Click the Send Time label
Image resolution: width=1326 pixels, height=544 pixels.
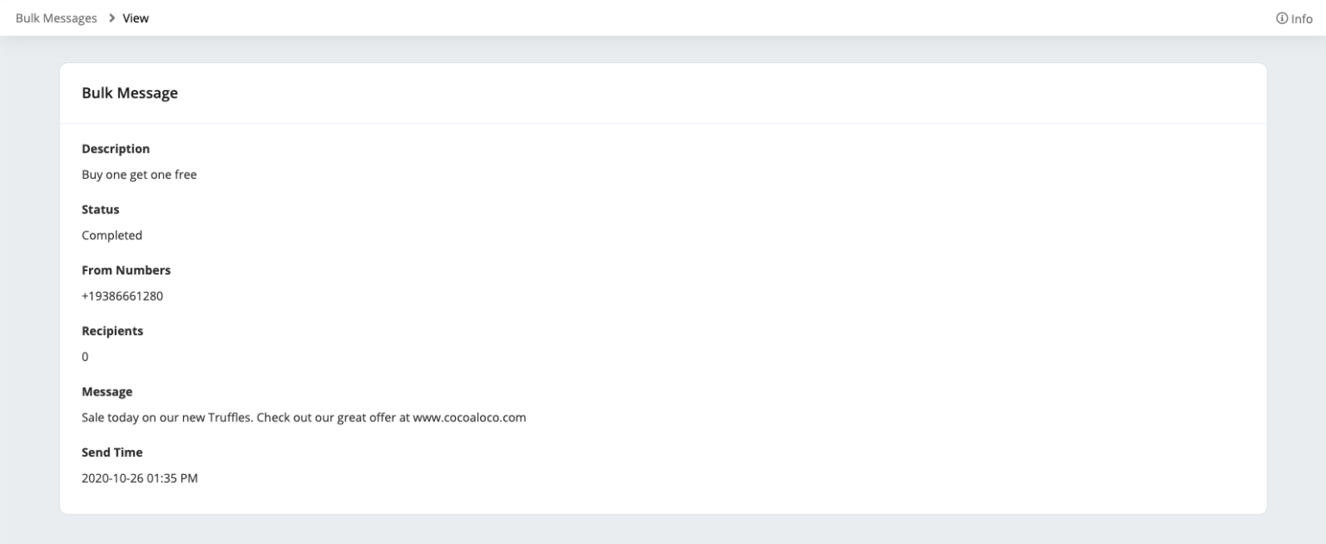click(x=111, y=452)
